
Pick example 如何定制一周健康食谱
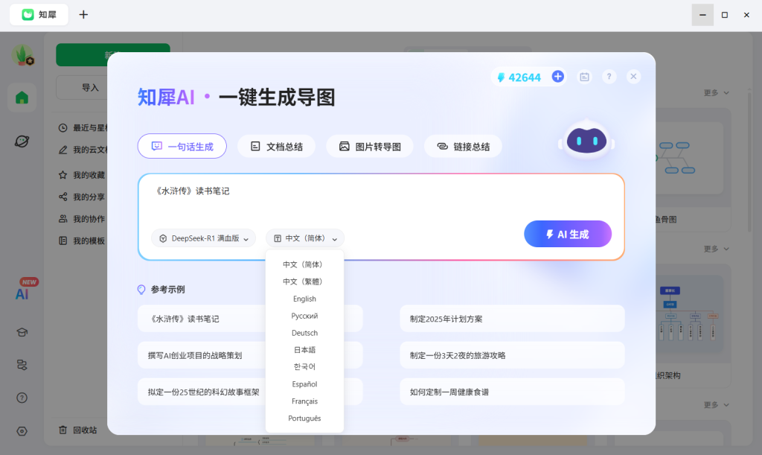[x=512, y=391]
